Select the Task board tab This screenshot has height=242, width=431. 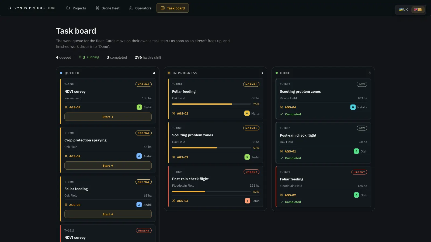pyautogui.click(x=173, y=8)
